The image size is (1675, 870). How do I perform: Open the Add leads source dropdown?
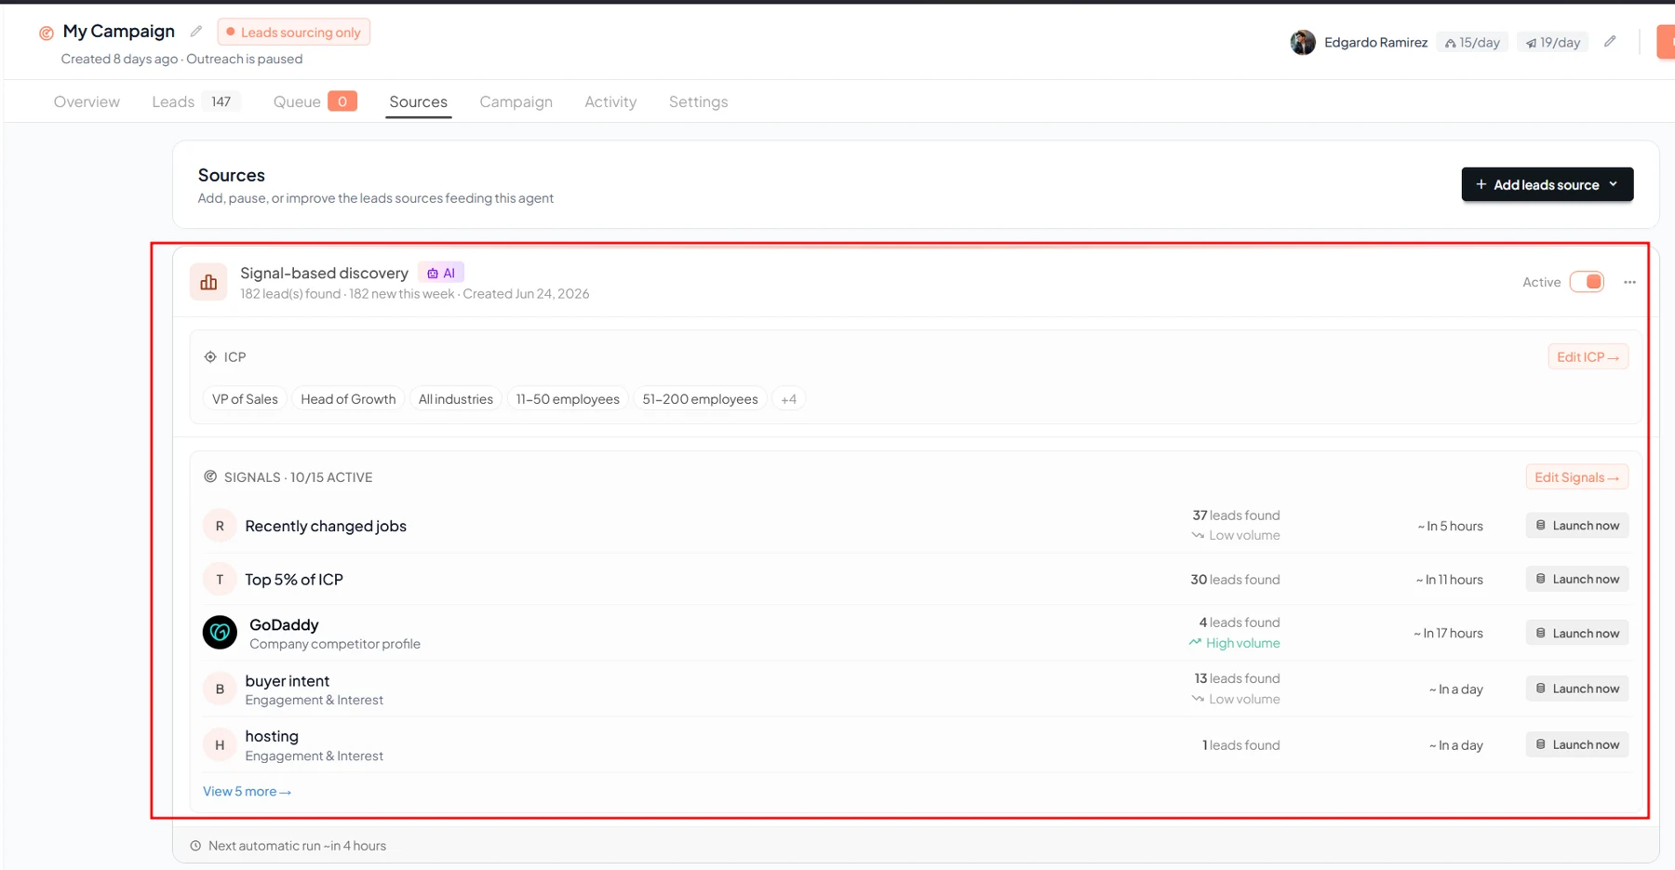tap(1547, 184)
